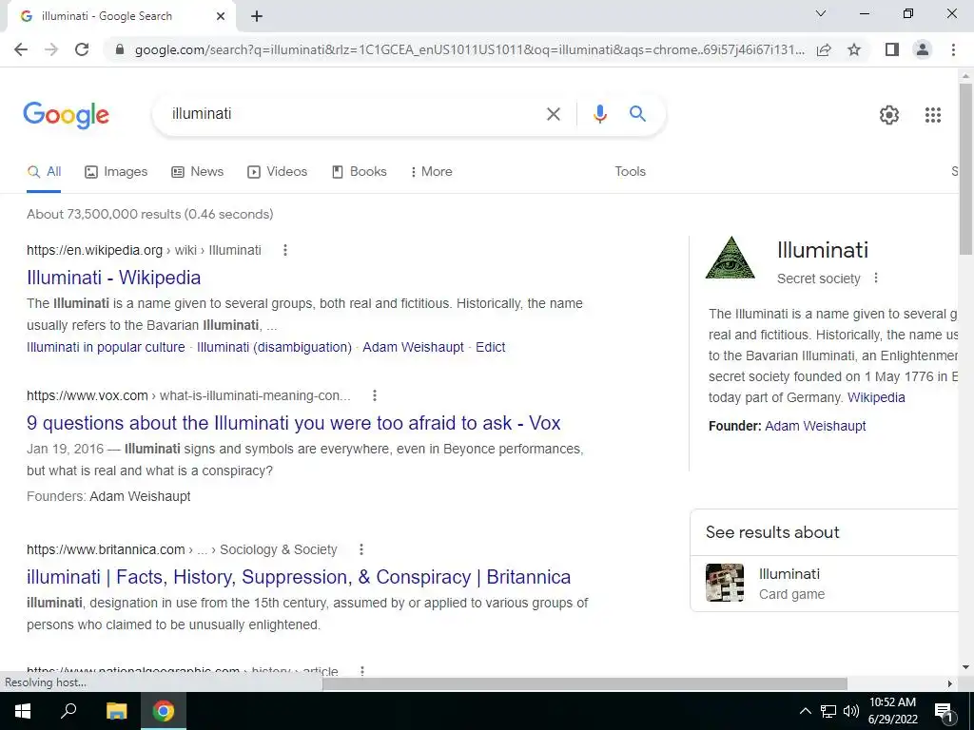Open the volume speaker tray icon
Viewport: 974px width, 730px height.
851,711
